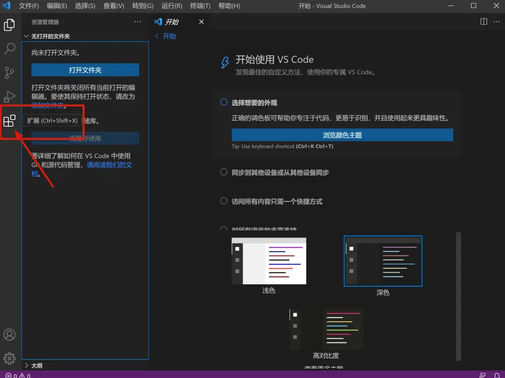Maximize the VS Code window
This screenshot has height=378, width=505.
click(x=474, y=5)
